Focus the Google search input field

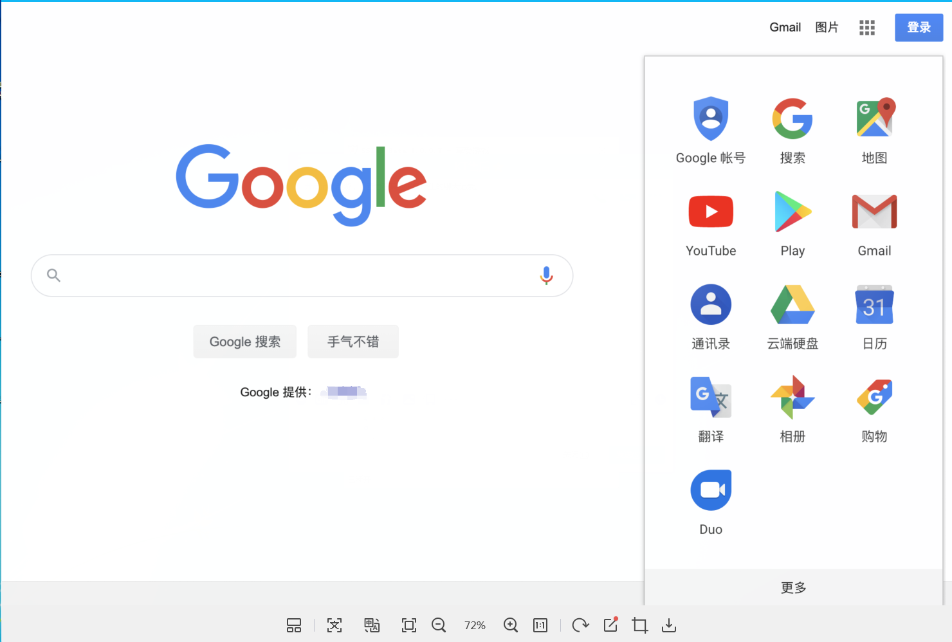(302, 275)
